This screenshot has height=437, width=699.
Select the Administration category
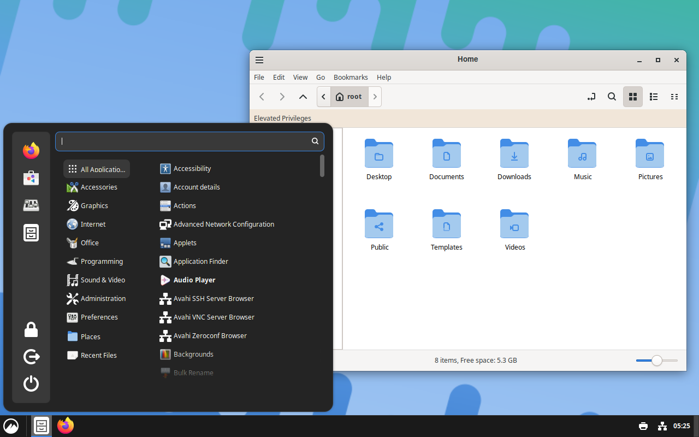click(x=97, y=299)
